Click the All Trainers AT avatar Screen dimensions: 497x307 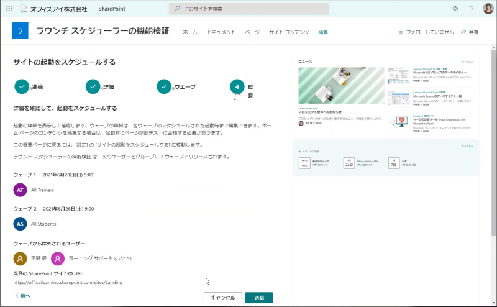pyautogui.click(x=20, y=190)
